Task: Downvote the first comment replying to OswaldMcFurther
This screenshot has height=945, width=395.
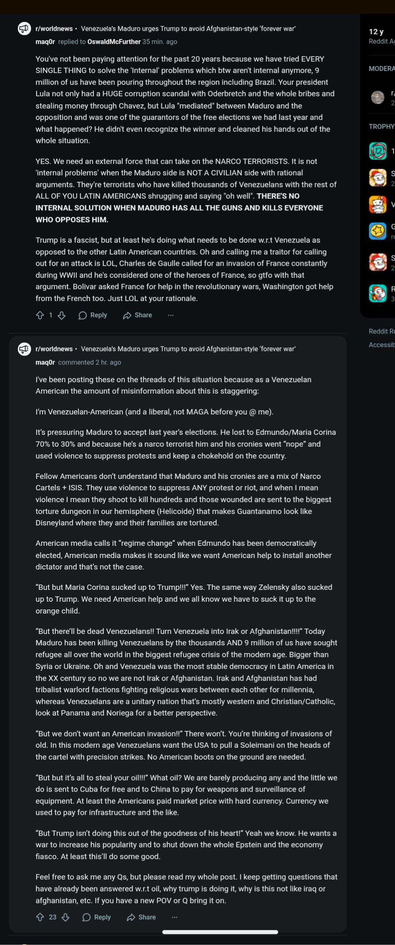Action: 62,315
